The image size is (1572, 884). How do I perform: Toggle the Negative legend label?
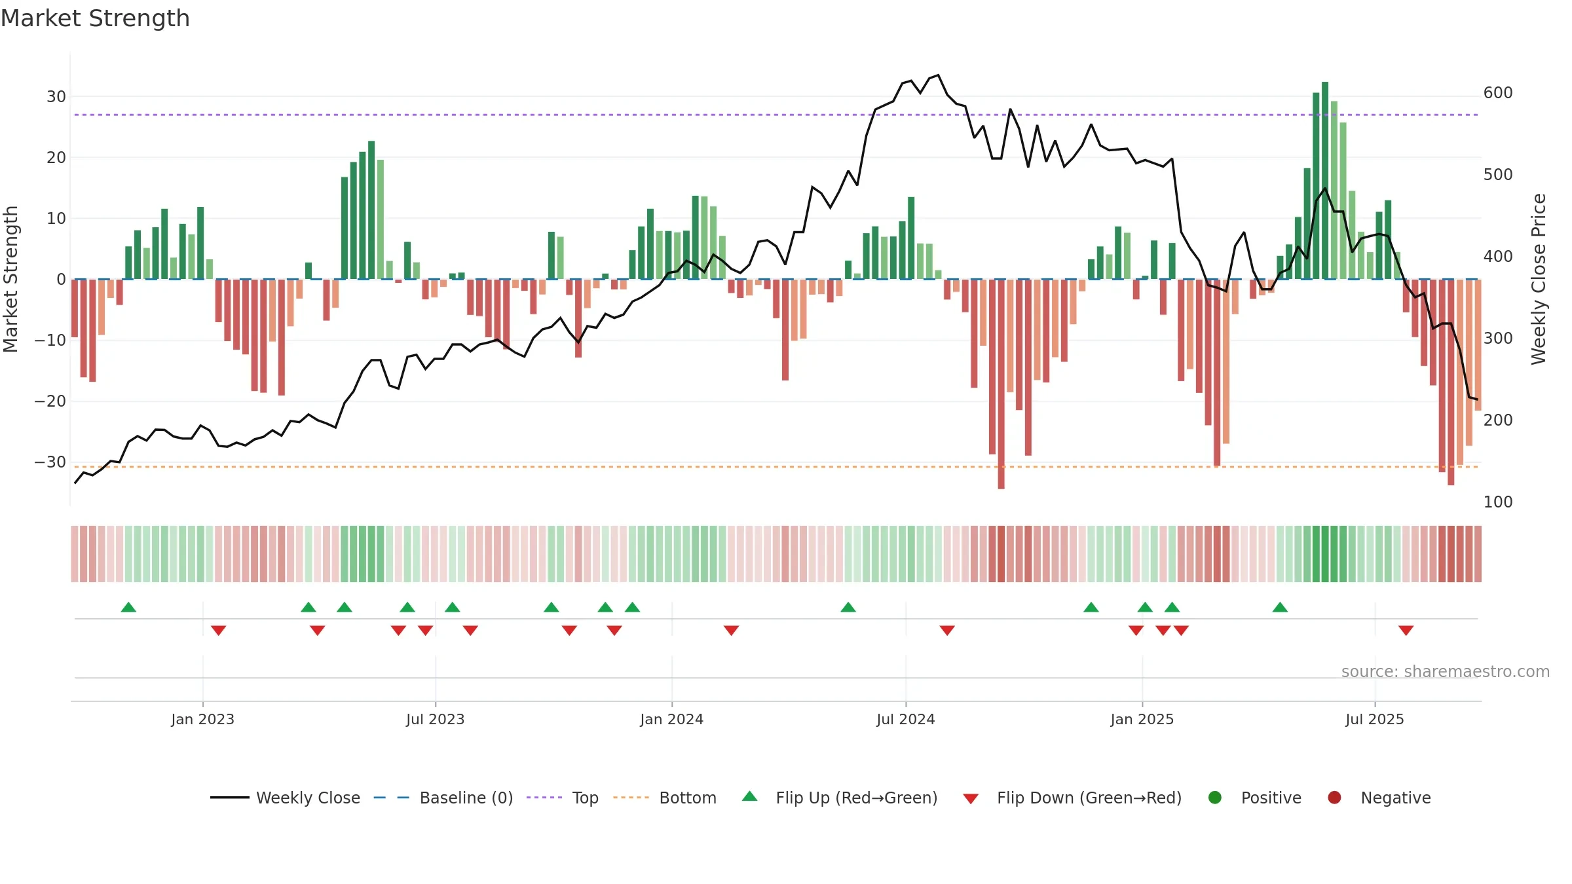[1396, 798]
